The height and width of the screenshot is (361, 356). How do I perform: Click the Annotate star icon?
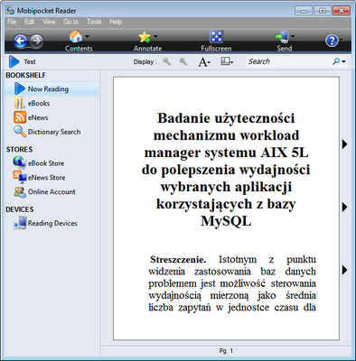(145, 37)
